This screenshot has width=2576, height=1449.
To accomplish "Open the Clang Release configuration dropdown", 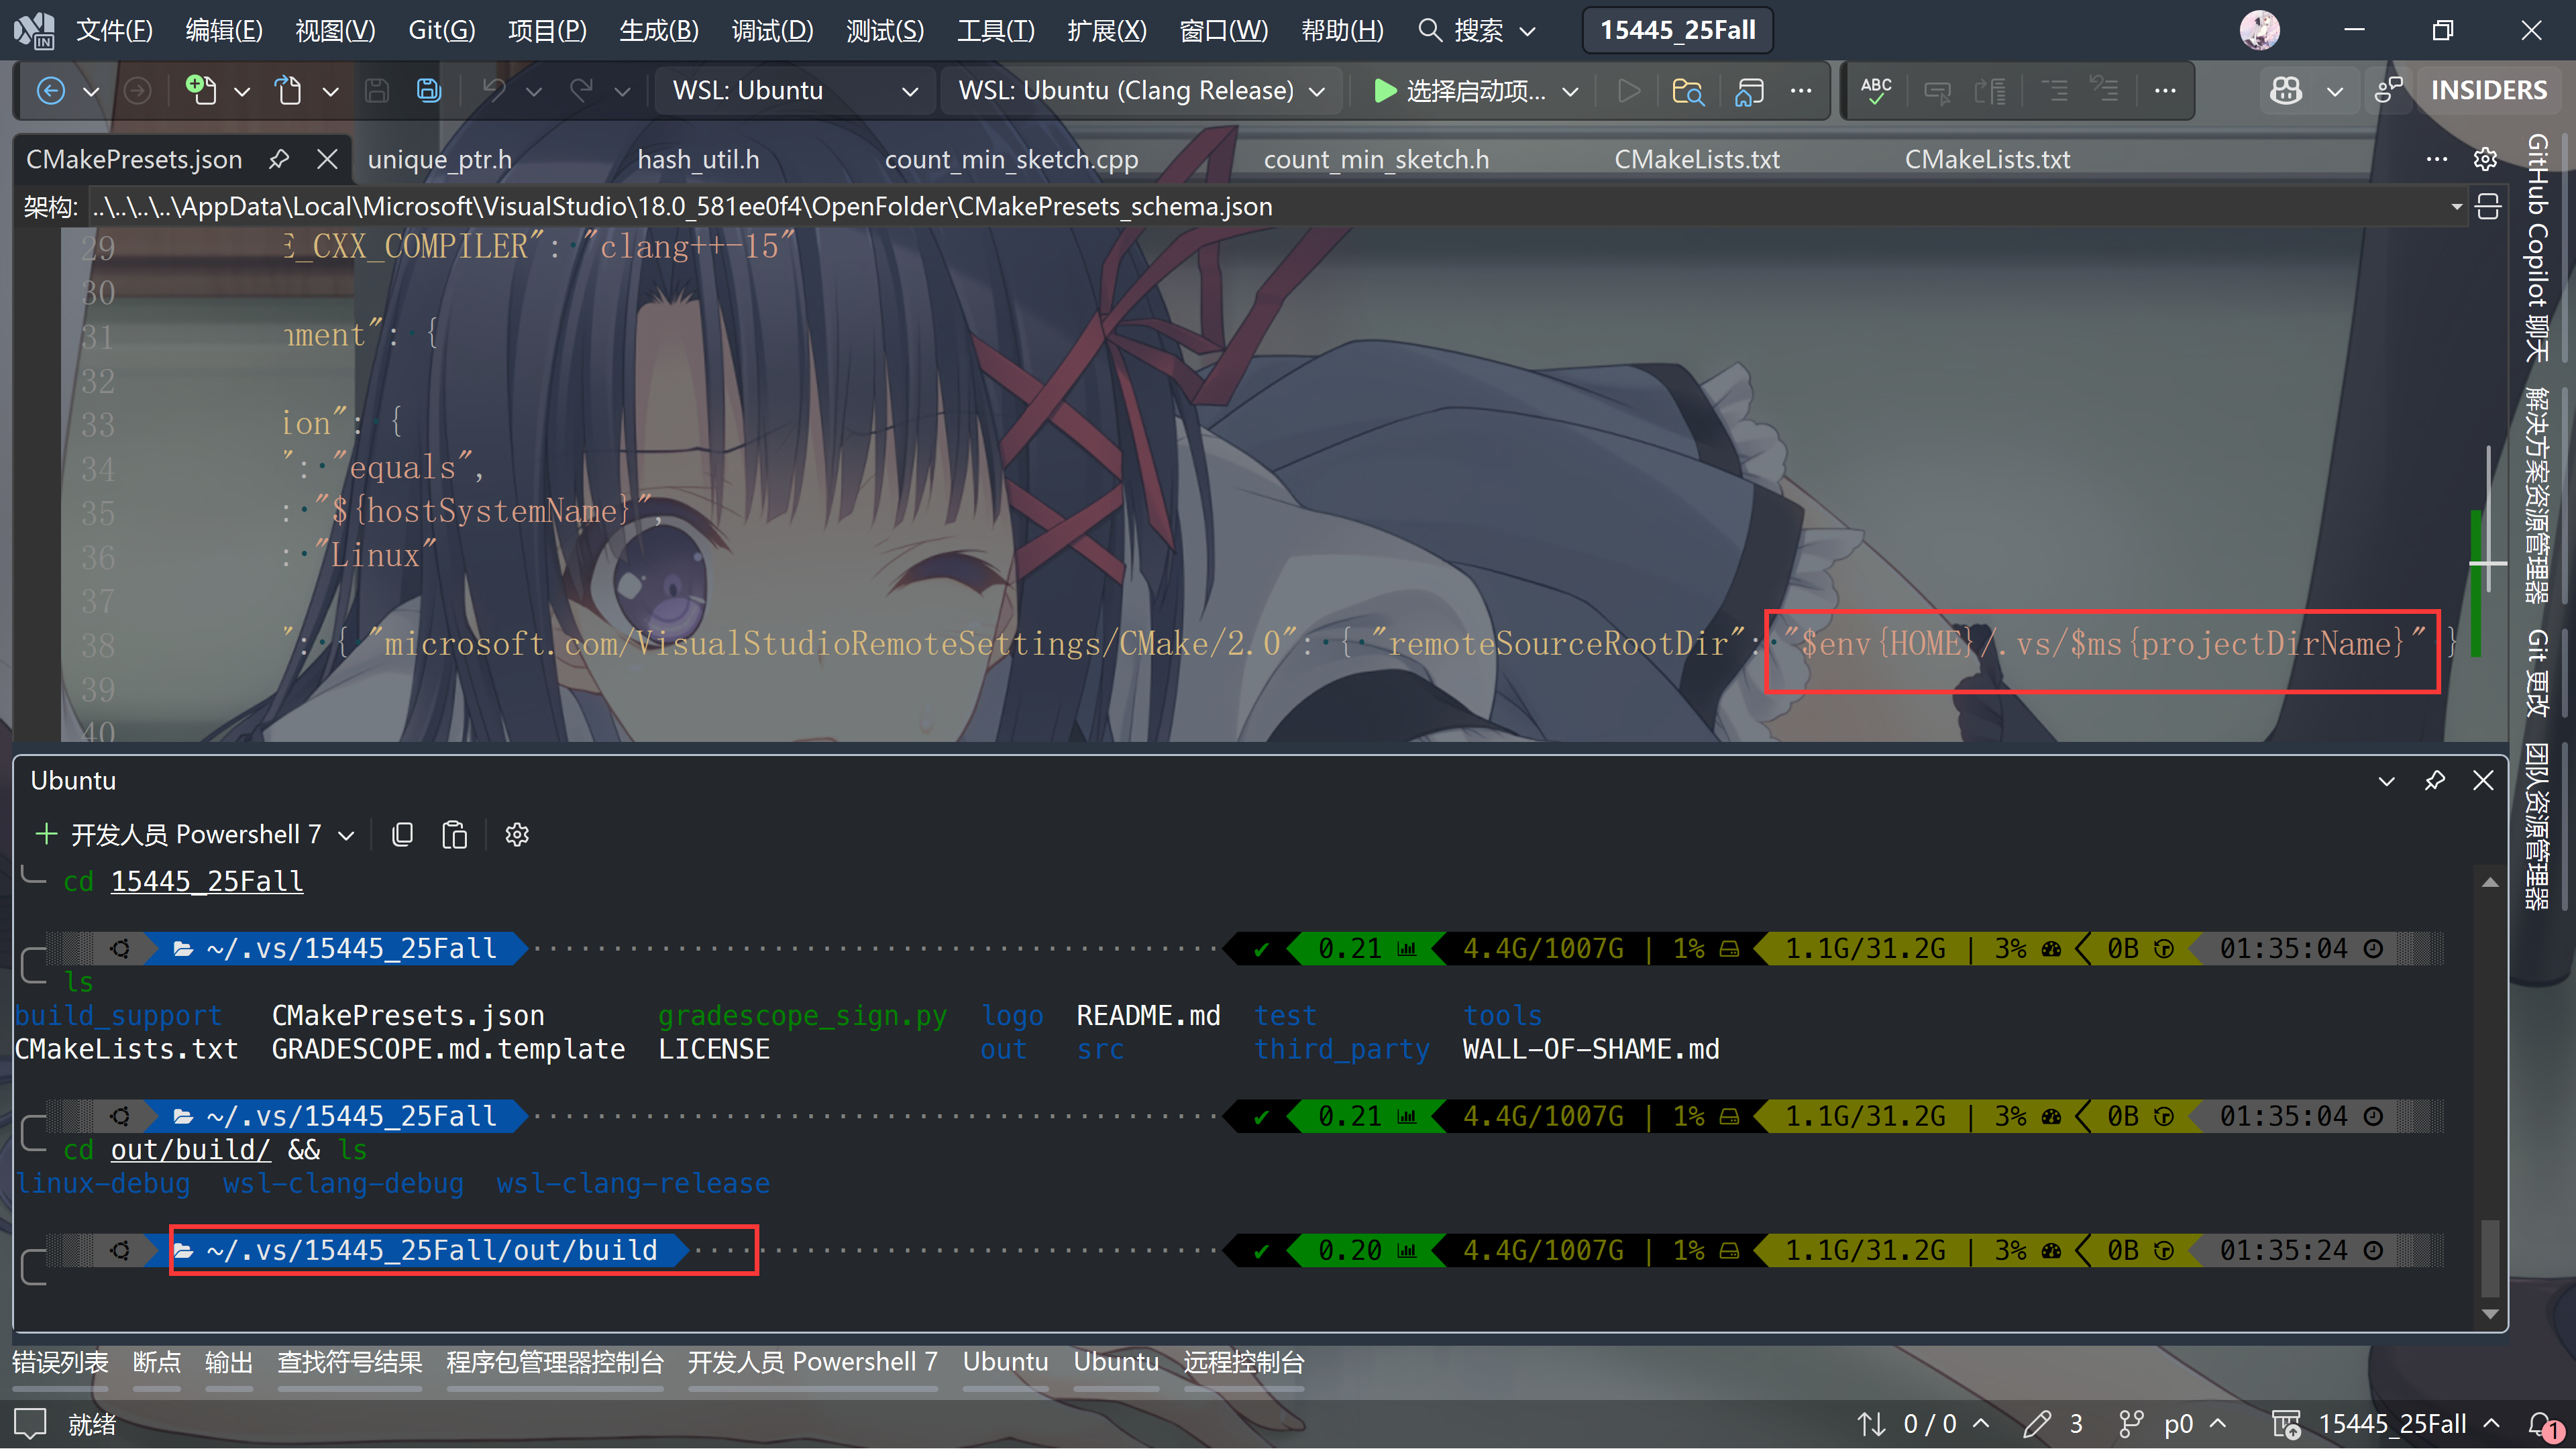I will click(1317, 91).
